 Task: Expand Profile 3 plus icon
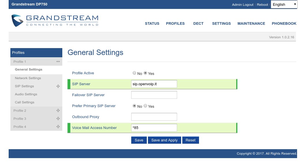(58, 118)
